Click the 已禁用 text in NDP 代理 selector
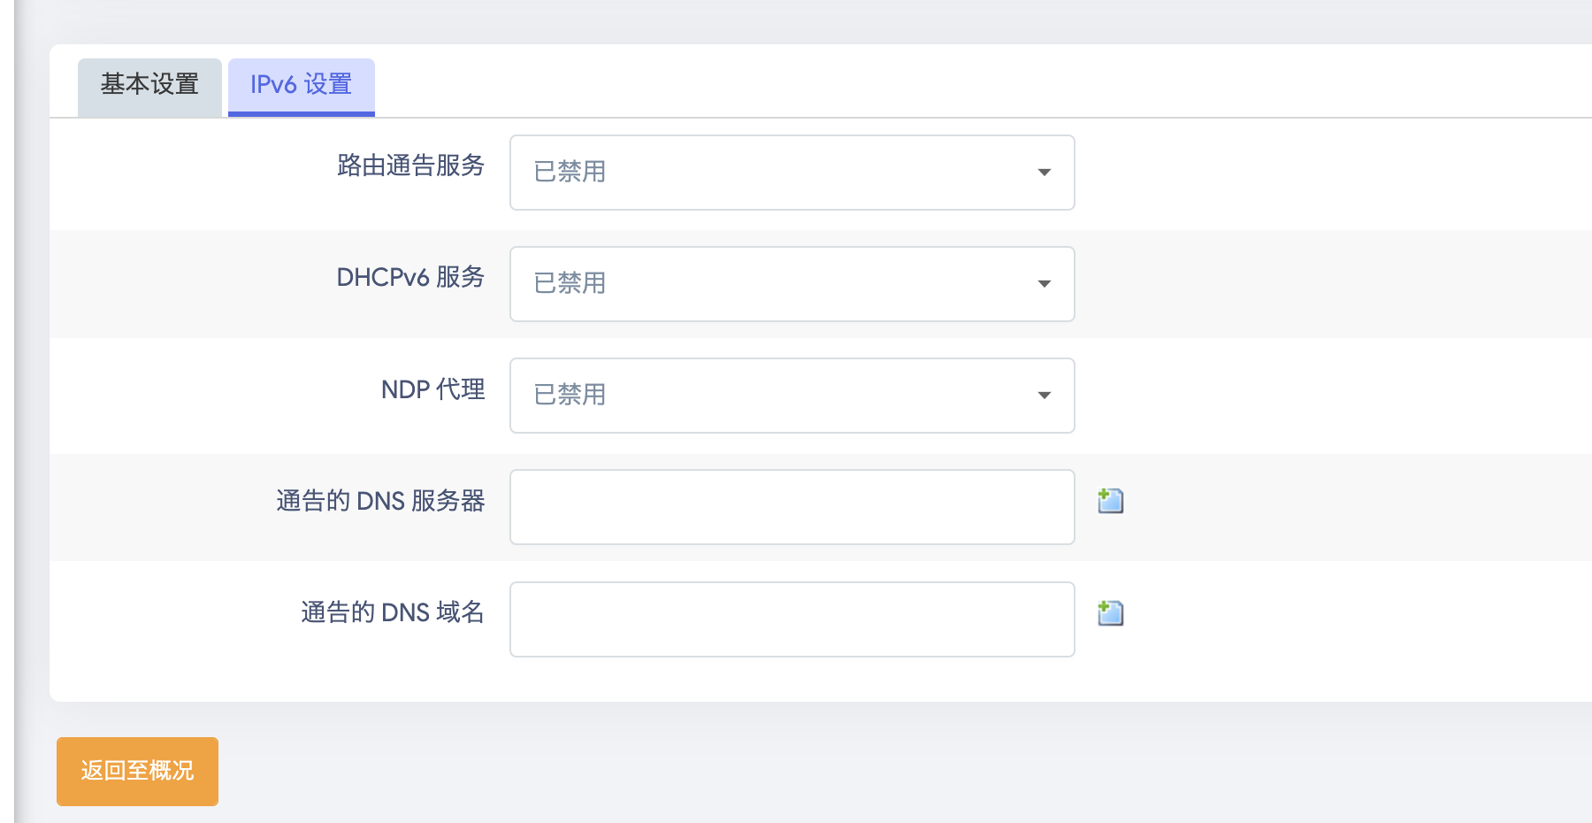The image size is (1592, 823). point(567,395)
